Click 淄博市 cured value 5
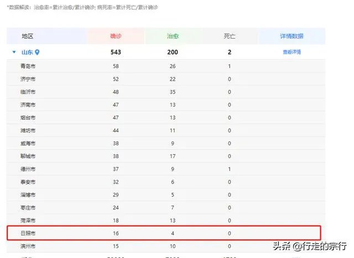 tap(173, 195)
